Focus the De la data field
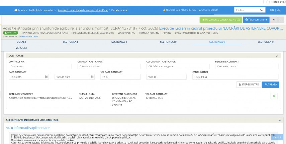This screenshot has height=144, width=286. click(x=26, y=77)
